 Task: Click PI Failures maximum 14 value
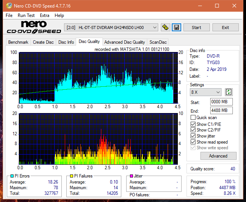116,187
